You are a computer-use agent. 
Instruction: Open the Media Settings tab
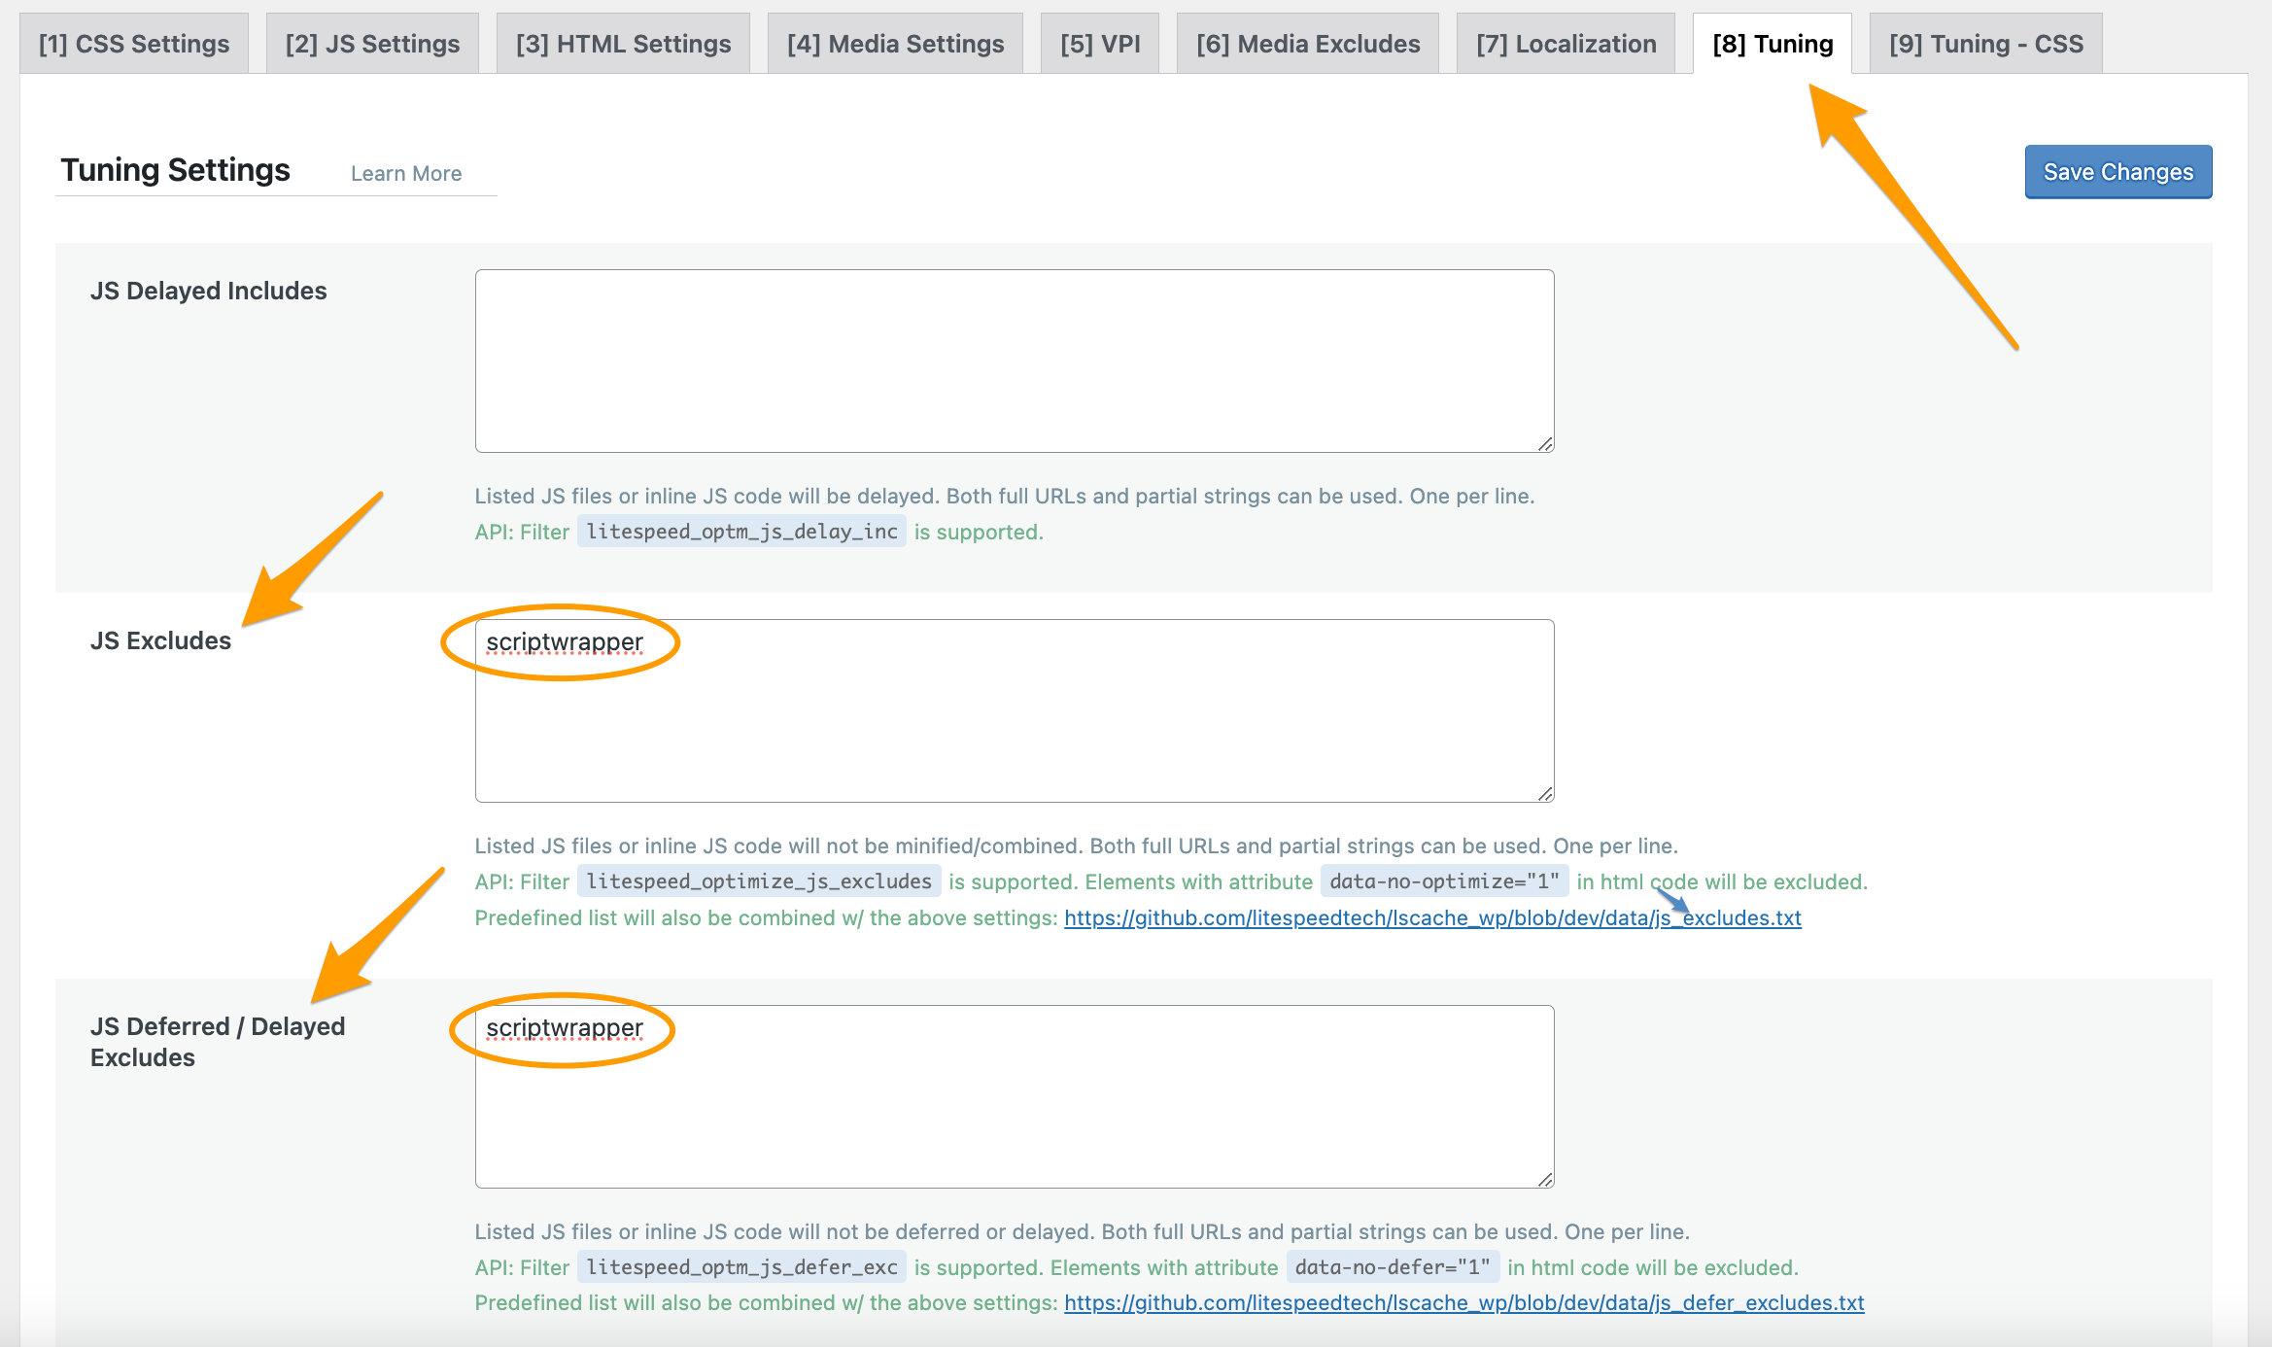tap(894, 43)
